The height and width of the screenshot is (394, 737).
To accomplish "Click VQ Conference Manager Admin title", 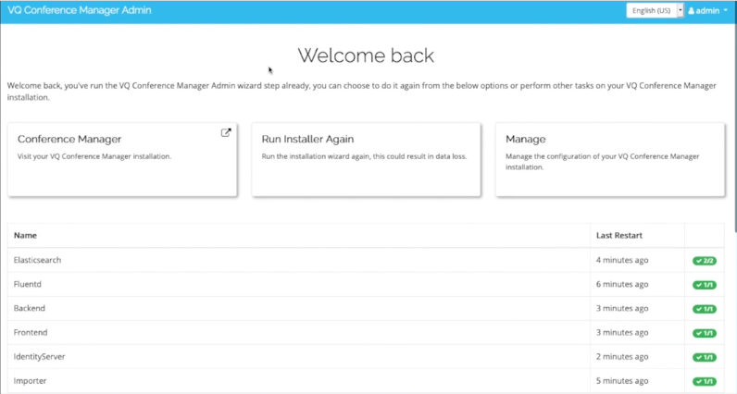I will coord(80,10).
